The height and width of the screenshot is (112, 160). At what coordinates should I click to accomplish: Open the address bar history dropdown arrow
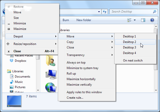[99, 12]
